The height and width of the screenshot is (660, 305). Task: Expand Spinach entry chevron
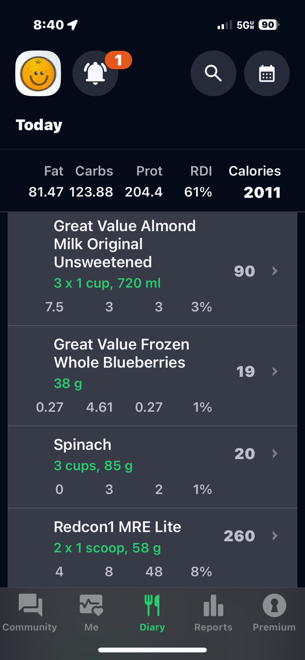click(x=275, y=453)
